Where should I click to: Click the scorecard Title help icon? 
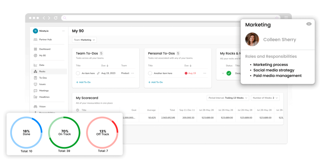point(78,110)
